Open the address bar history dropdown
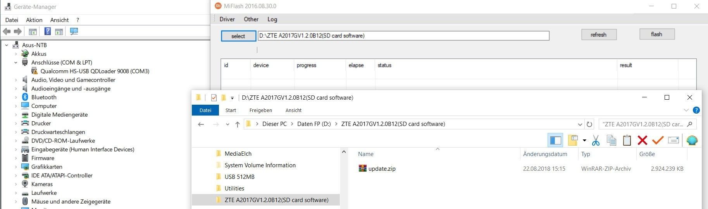 (x=580, y=124)
